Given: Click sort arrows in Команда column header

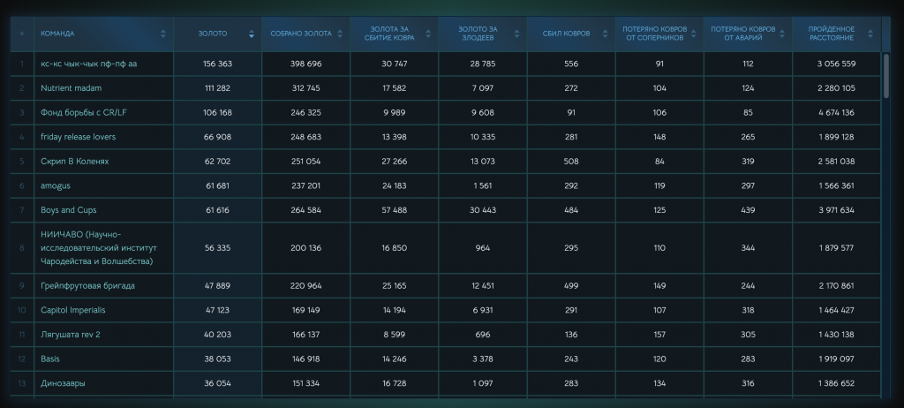Looking at the screenshot, I should (163, 34).
